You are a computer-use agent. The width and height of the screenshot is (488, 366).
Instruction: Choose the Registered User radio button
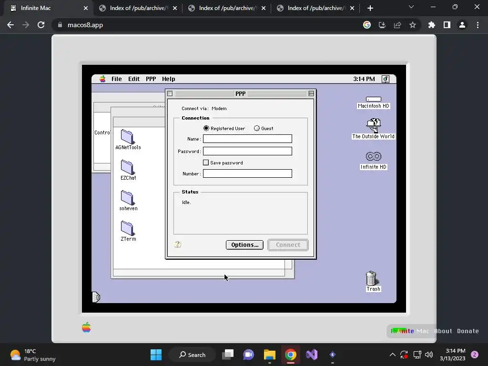(224, 128)
